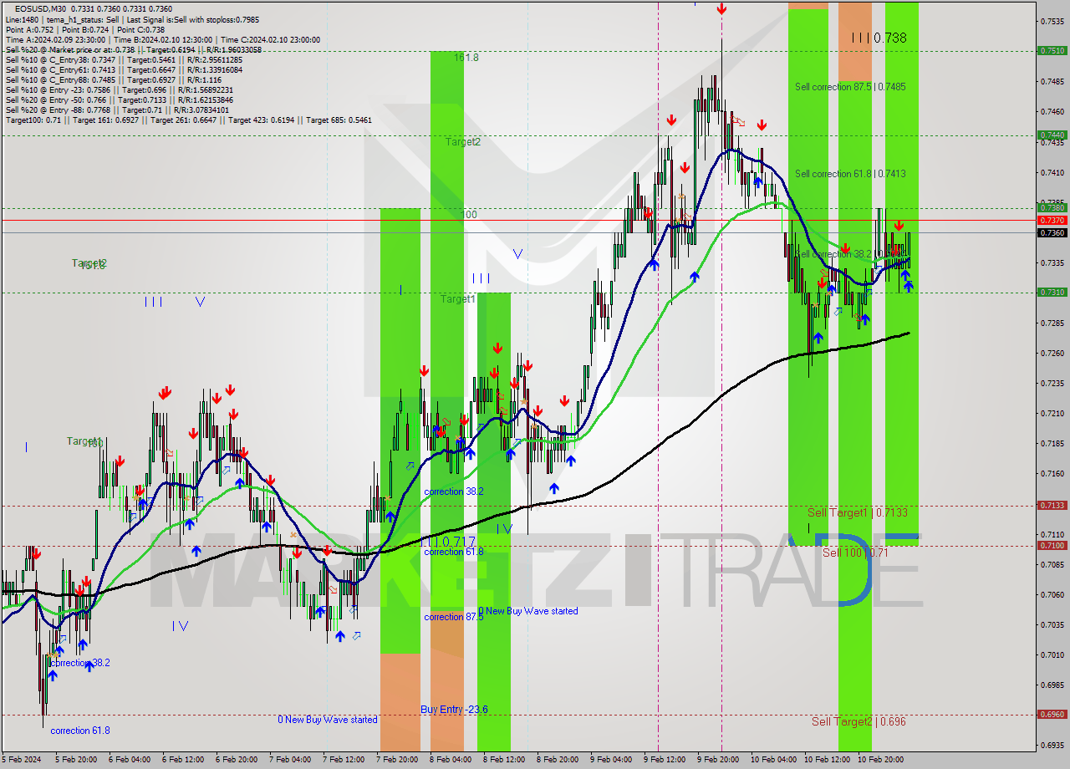This screenshot has width=1070, height=769.
Task: Click the '9 Feb 12:00' time axis label
Action: tap(665, 760)
